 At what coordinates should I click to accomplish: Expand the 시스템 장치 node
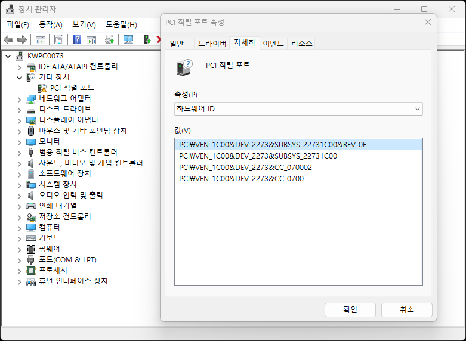click(x=19, y=185)
